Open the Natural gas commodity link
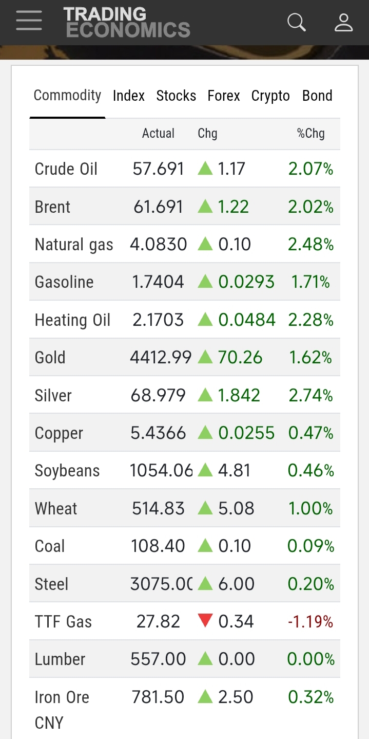Image resolution: width=369 pixels, height=739 pixels. (74, 245)
